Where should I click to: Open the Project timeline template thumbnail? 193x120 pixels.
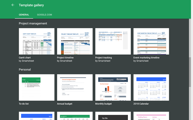pos(75,41)
